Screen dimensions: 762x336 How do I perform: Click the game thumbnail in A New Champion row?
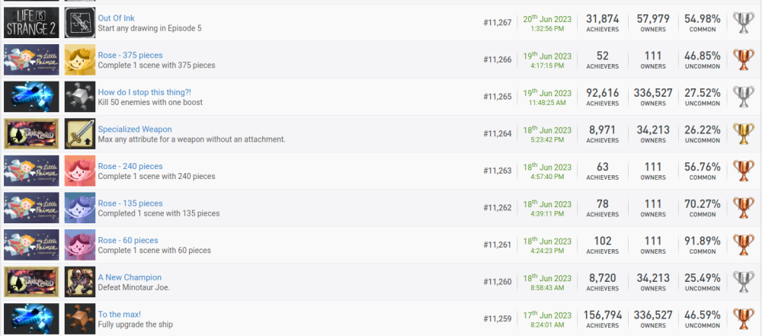point(30,281)
